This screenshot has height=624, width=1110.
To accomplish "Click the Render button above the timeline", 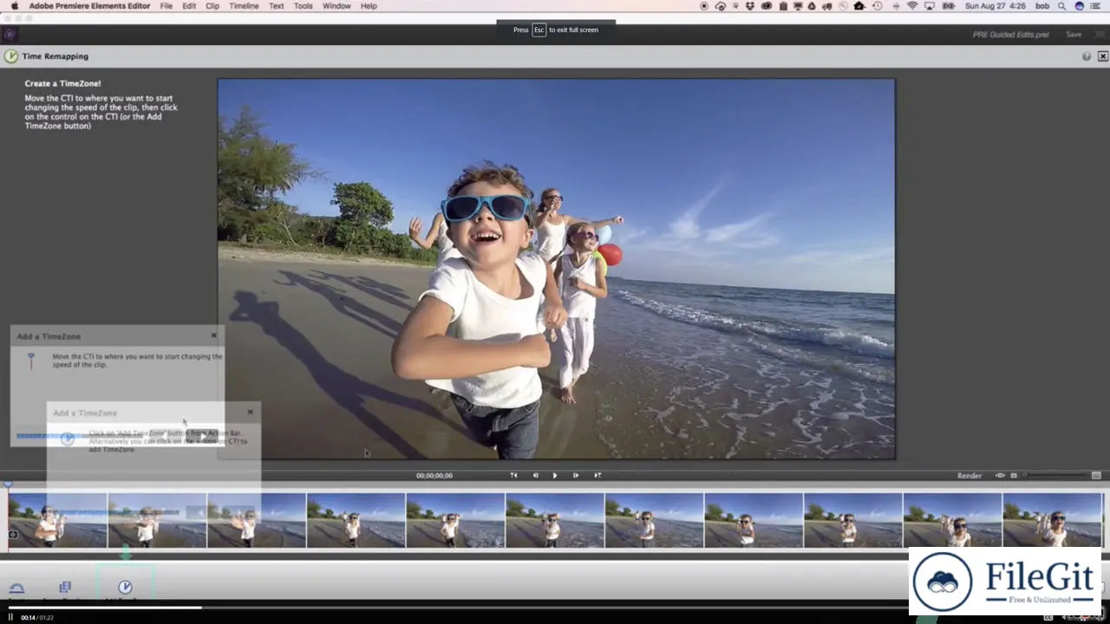I will coord(970,476).
